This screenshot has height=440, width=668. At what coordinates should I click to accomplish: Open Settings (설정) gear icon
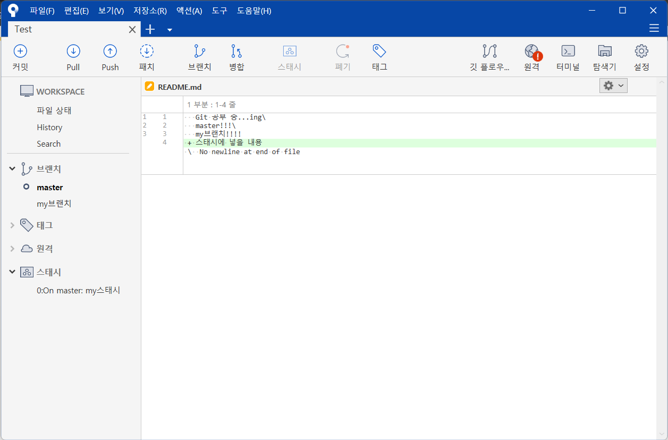[641, 51]
